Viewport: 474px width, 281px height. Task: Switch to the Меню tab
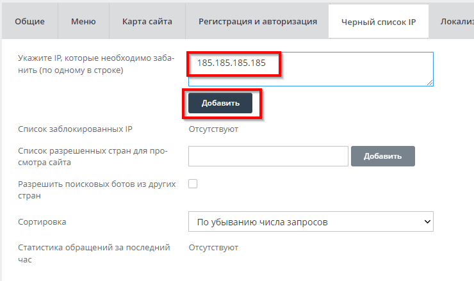(x=84, y=22)
